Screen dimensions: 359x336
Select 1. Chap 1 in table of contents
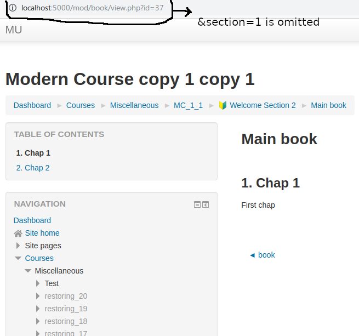[33, 153]
